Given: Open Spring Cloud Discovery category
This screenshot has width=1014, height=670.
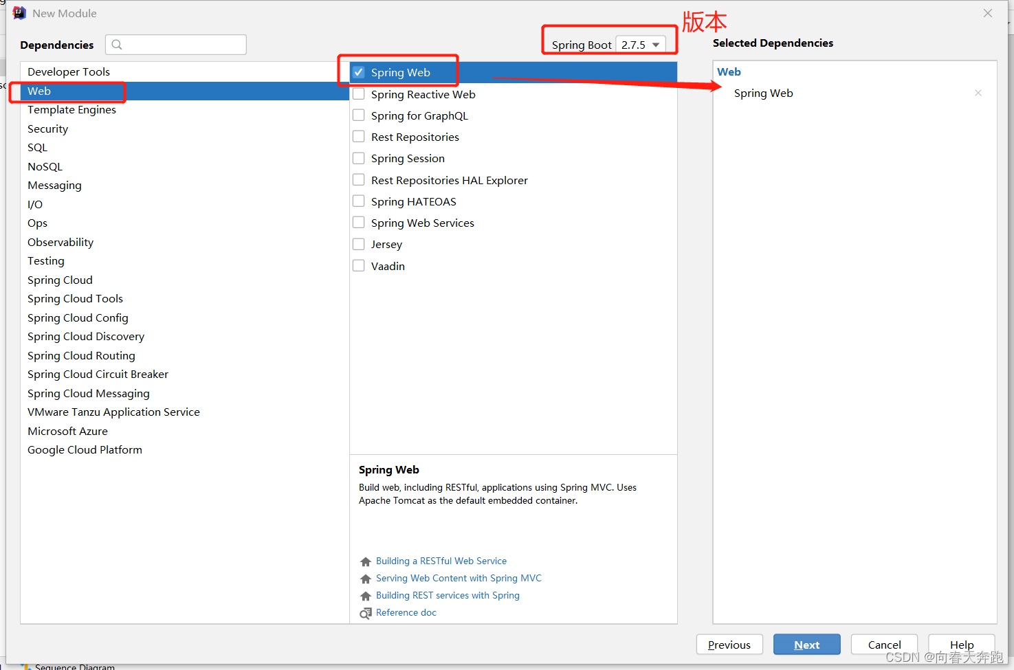Looking at the screenshot, I should (x=185, y=337).
